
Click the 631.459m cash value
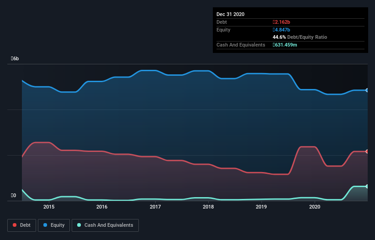285,45
